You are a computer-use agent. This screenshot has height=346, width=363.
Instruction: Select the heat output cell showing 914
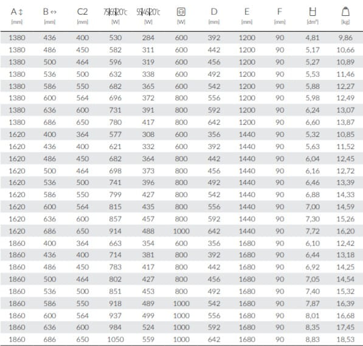click(116, 231)
